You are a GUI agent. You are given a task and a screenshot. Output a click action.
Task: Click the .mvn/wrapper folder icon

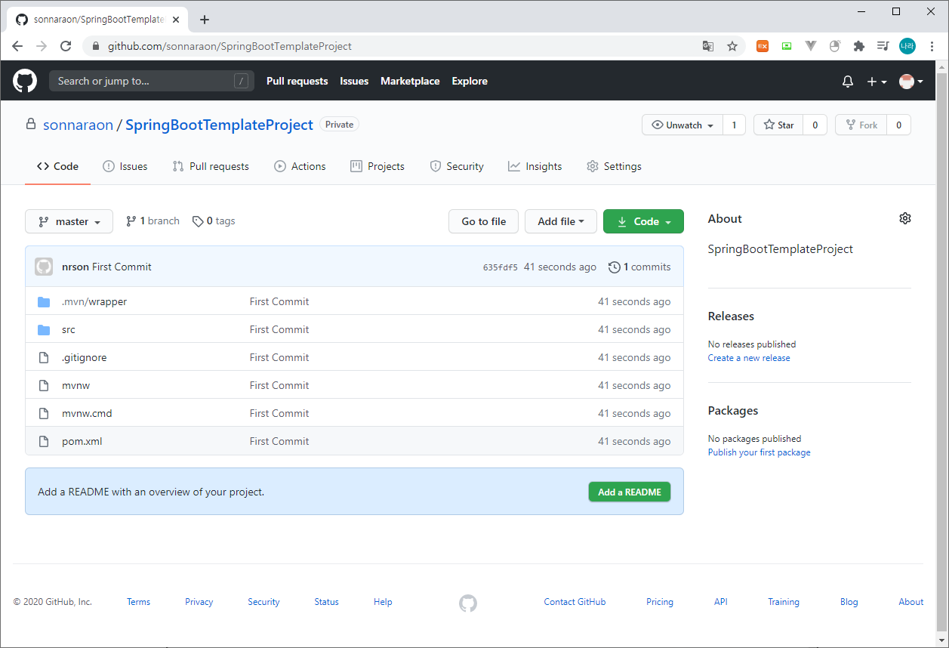pyautogui.click(x=44, y=302)
